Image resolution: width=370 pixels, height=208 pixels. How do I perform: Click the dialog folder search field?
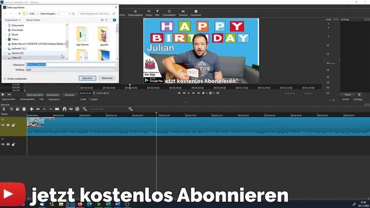(x=97, y=14)
